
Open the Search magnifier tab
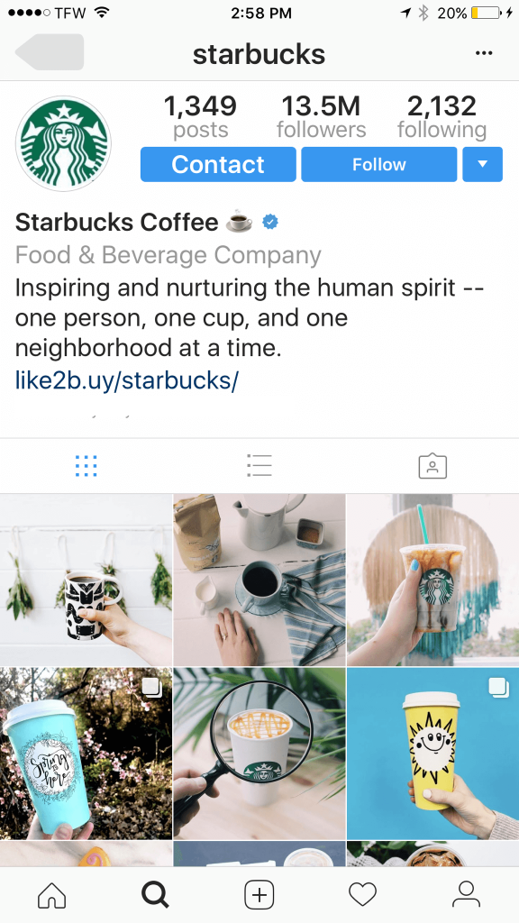[x=155, y=895]
